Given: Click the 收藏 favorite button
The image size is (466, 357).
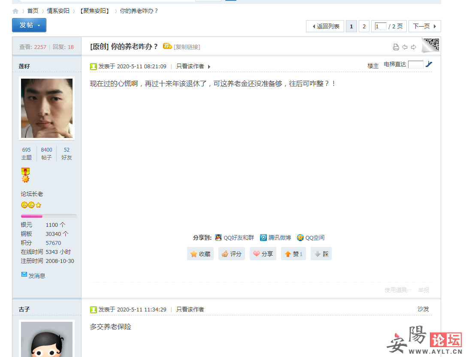Looking at the screenshot, I should tap(200, 254).
